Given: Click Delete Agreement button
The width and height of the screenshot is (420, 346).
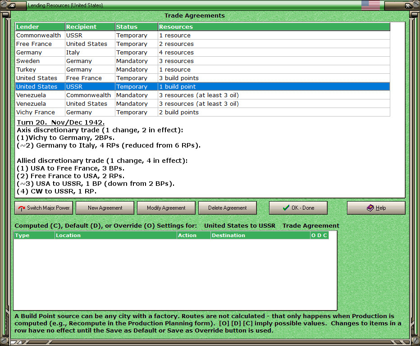Looking at the screenshot, I should [x=228, y=208].
